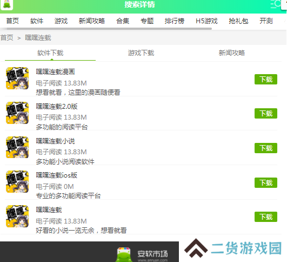Open the 排行榜 navigation item
Image resolution: width=287 pixels, height=262 pixels.
pos(175,21)
